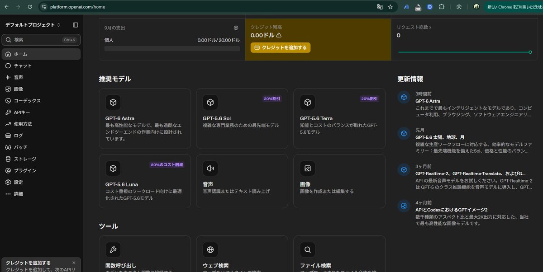Click the GPT-5.6 Luna cube icon
The height and width of the screenshot is (272, 543).
[113, 169]
